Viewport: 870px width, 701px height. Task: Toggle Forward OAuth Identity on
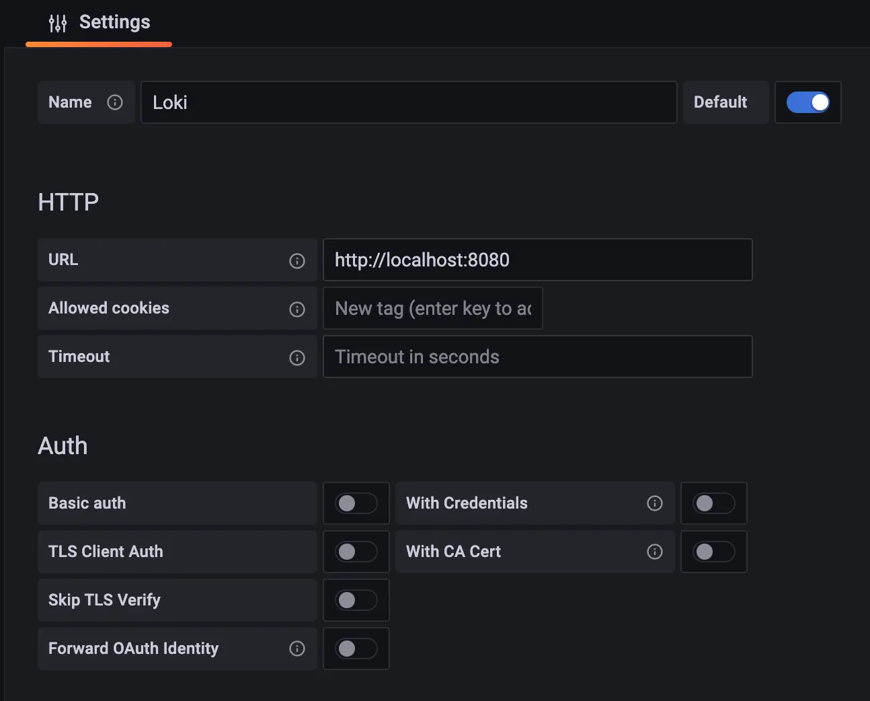coord(356,649)
